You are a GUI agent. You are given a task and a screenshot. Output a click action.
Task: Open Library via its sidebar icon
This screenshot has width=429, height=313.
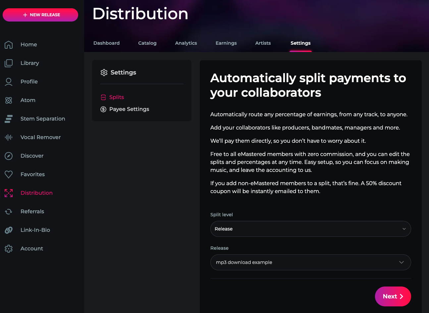point(9,63)
